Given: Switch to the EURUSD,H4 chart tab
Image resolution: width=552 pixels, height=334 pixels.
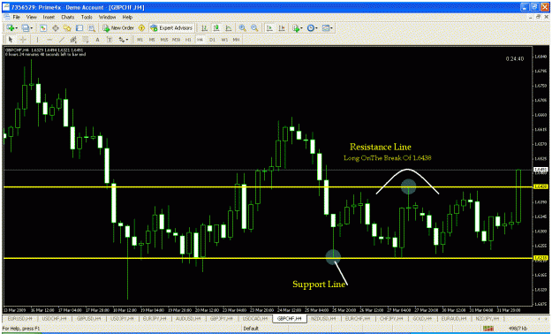Looking at the screenshot, I should (x=19, y=318).
